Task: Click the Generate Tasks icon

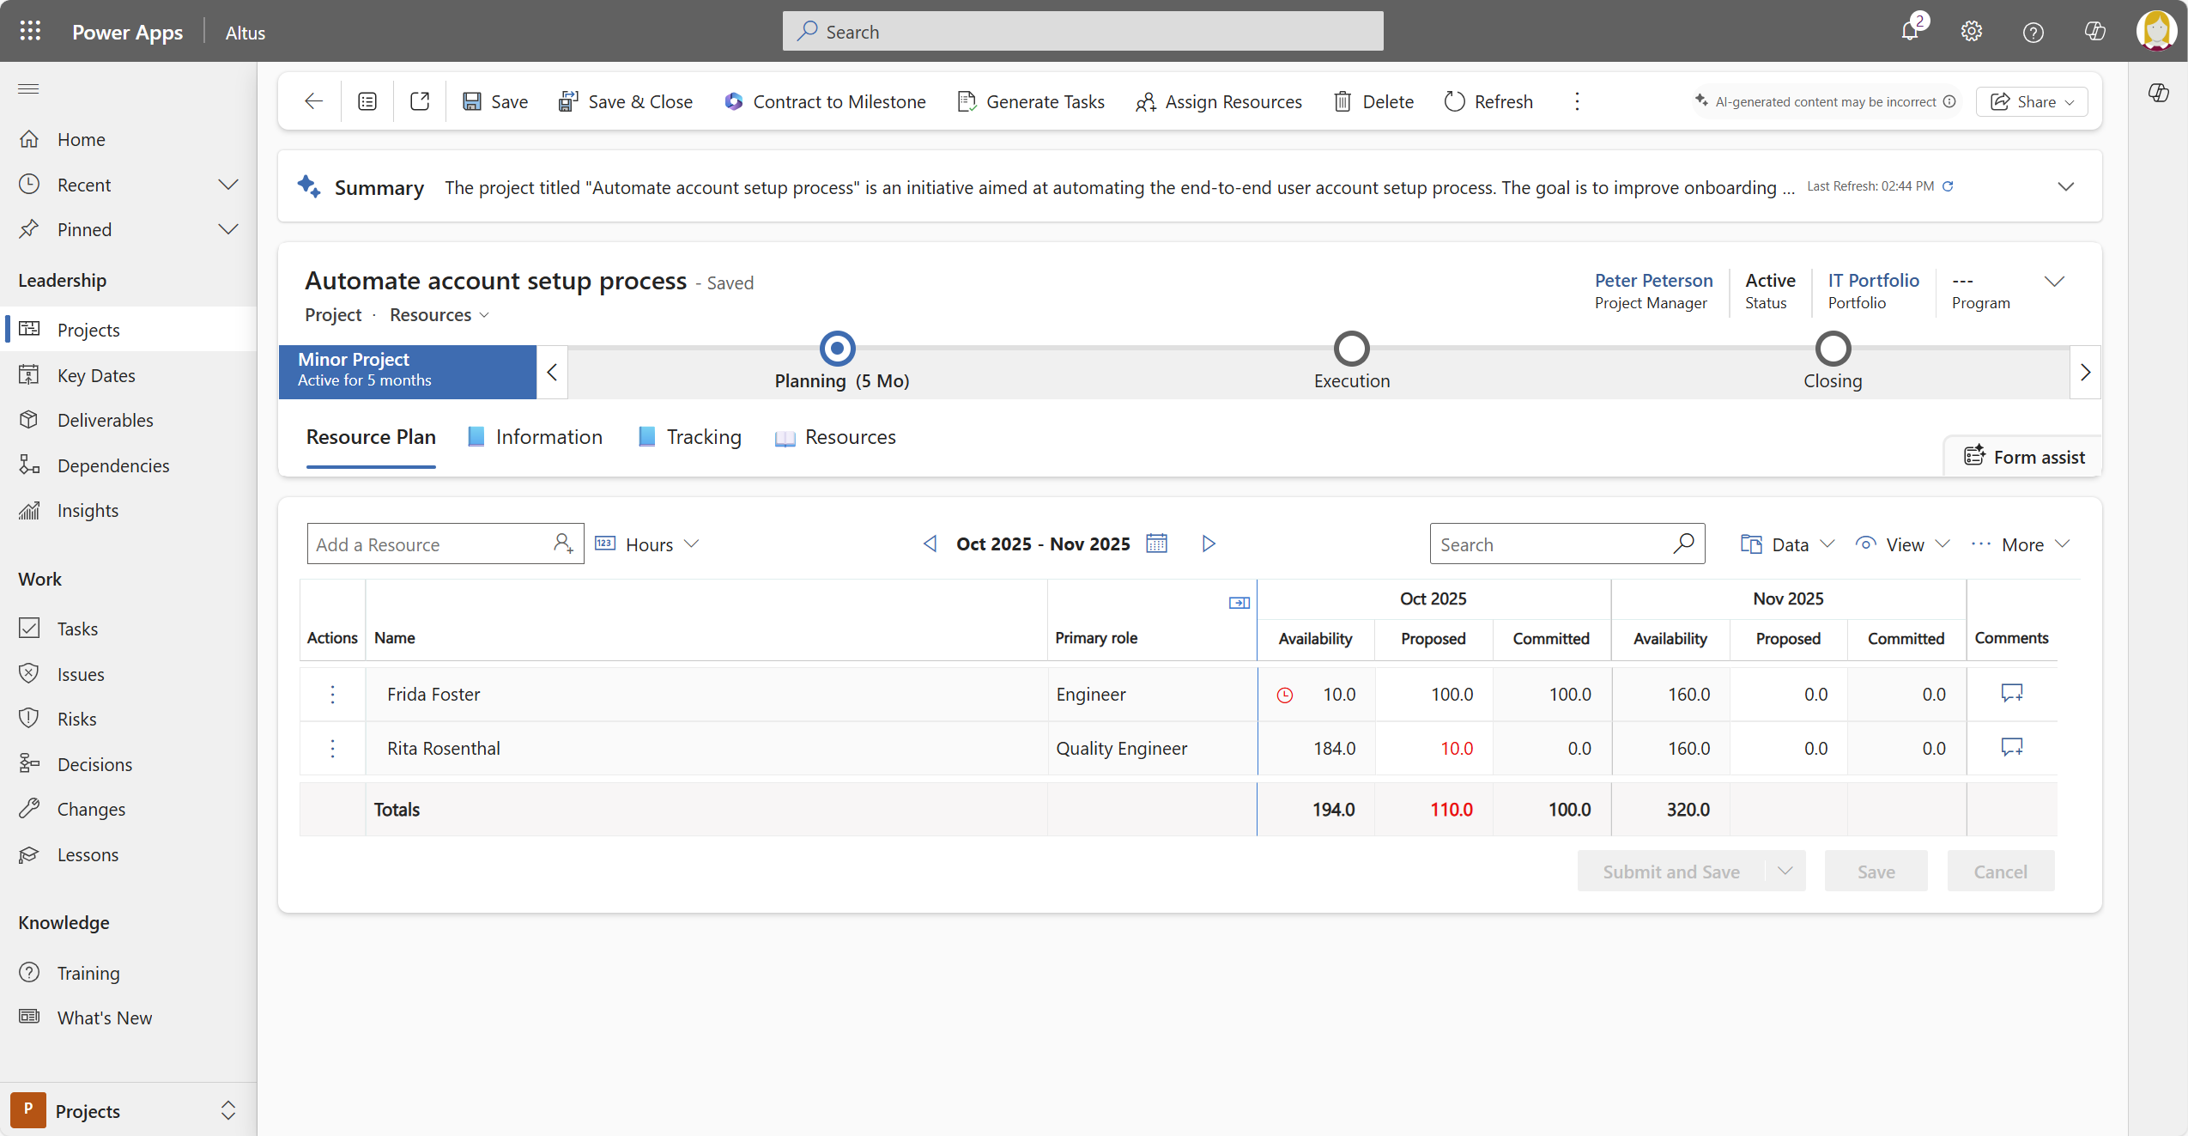Action: (967, 101)
